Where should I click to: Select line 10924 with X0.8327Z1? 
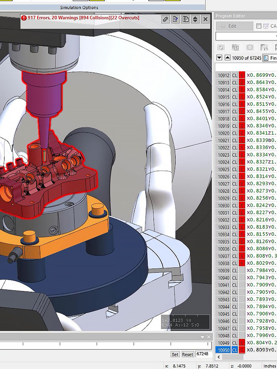pyautogui.click(x=246, y=162)
